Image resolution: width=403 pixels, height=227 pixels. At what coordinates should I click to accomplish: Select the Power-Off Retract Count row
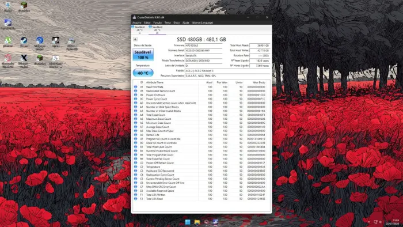(200, 162)
